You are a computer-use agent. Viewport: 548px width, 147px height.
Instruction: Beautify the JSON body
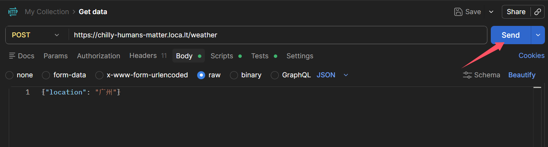point(522,75)
